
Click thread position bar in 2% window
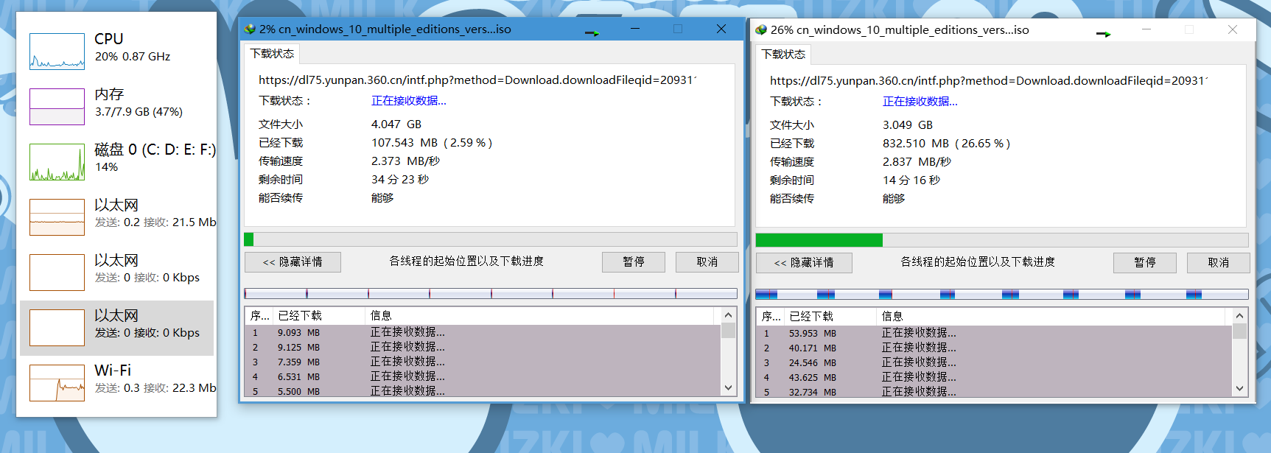(491, 293)
